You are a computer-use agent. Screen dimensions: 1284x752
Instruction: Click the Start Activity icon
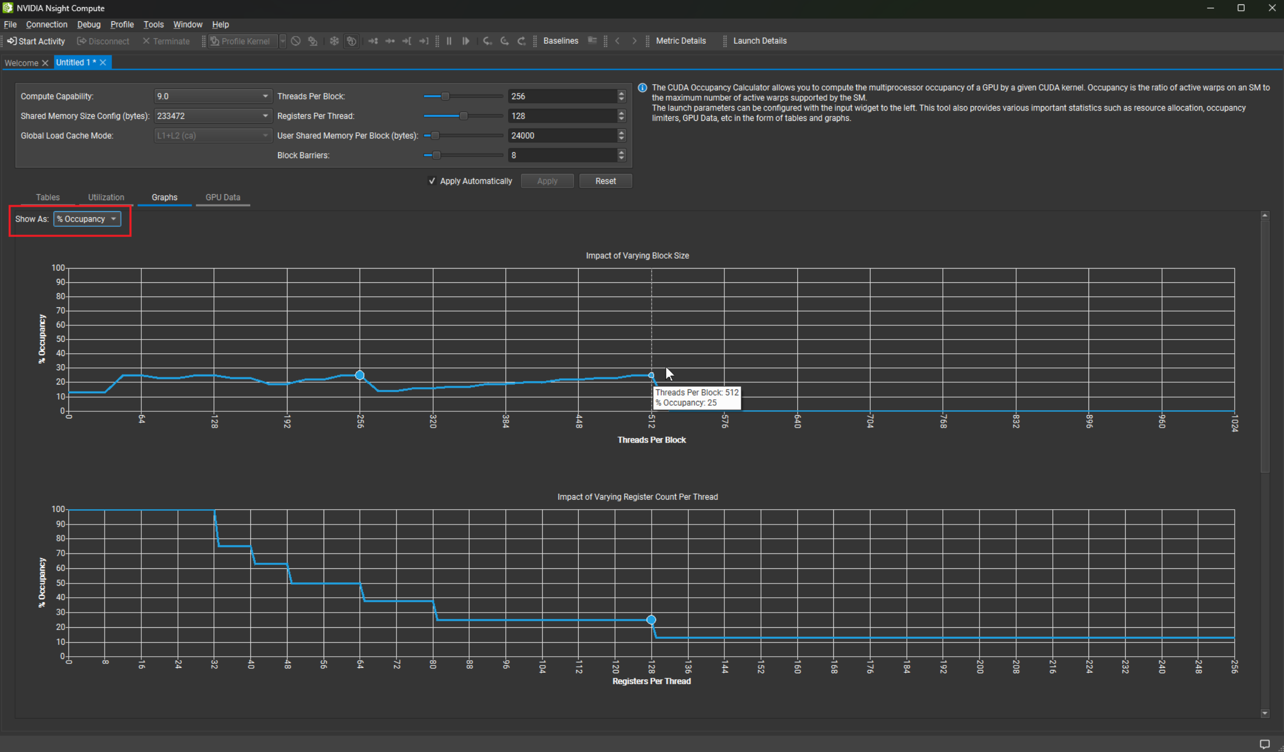(x=12, y=41)
